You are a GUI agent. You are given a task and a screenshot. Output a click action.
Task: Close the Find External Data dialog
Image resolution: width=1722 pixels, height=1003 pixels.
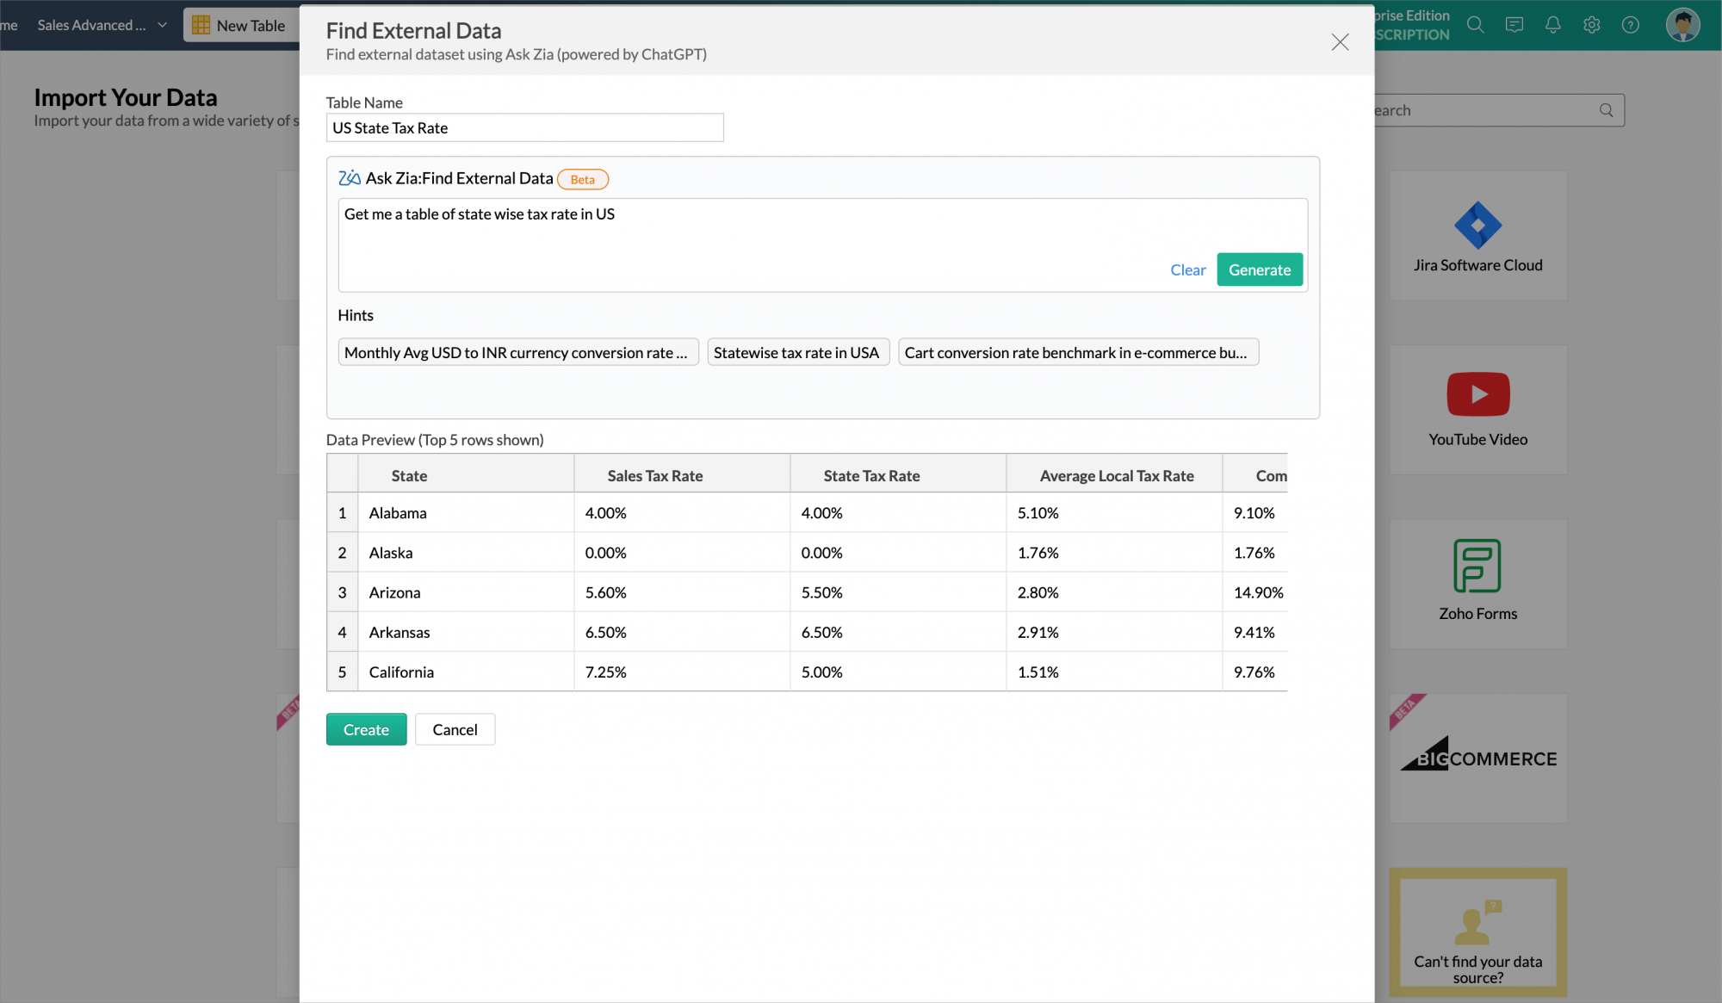[x=1340, y=42]
